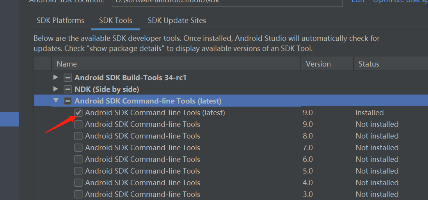Expand Android SDK Build-Tools 34-rc1 row
The height and width of the screenshot is (200, 428).
(56, 77)
